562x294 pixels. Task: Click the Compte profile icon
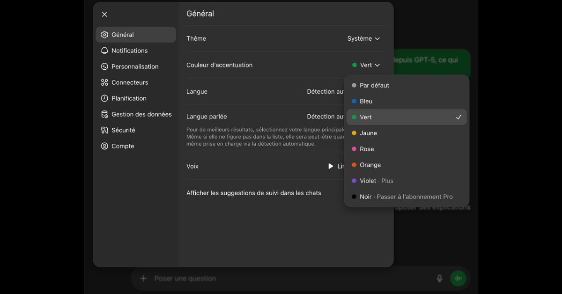pyautogui.click(x=104, y=146)
